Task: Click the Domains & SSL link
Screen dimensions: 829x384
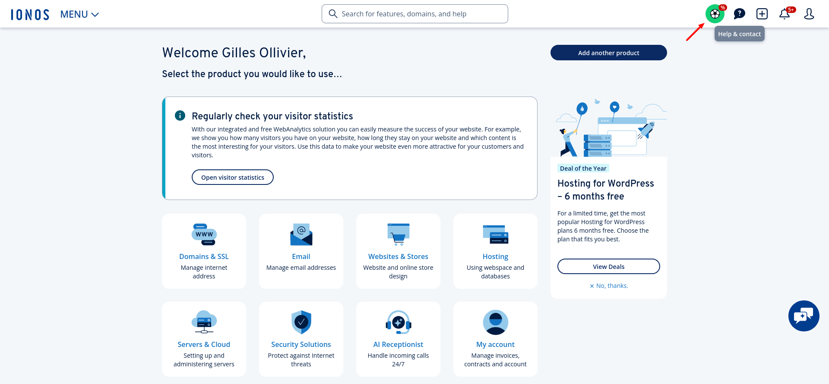Action: (204, 256)
